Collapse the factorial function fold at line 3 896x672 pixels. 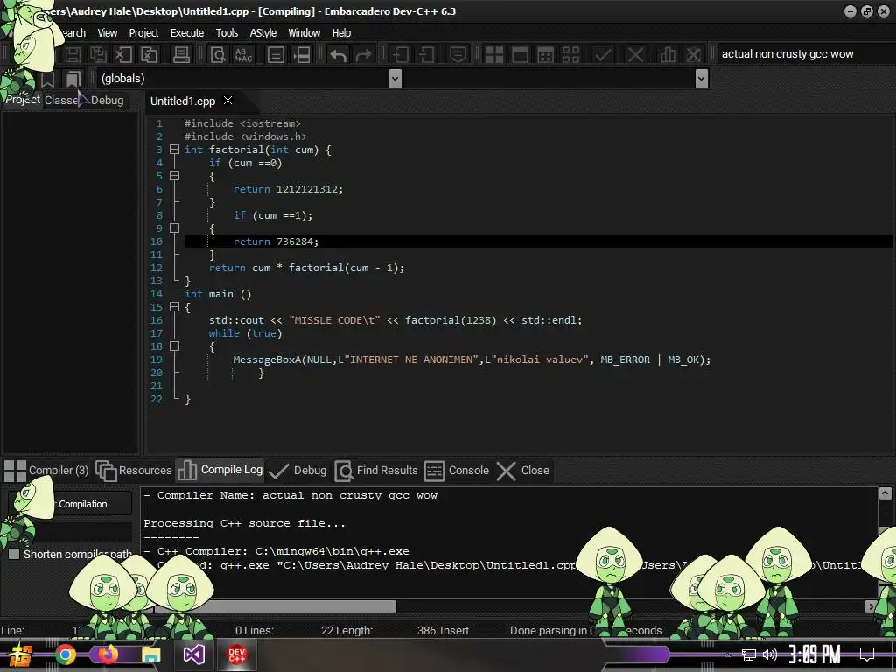[175, 150]
